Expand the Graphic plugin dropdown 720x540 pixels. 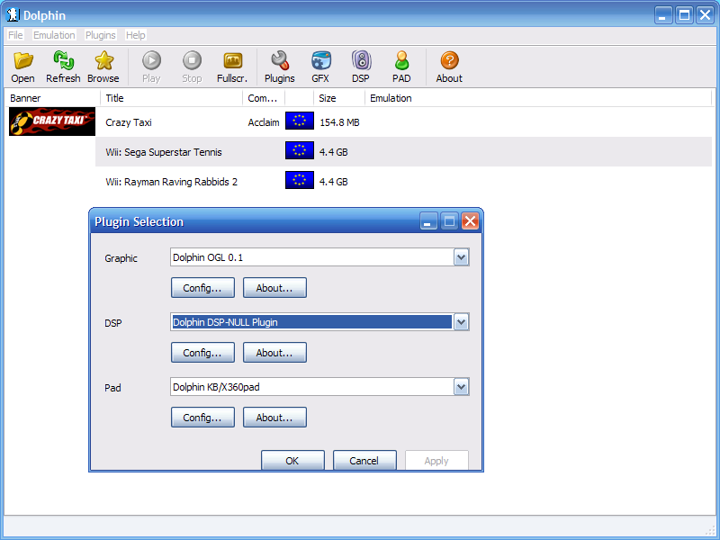461,257
